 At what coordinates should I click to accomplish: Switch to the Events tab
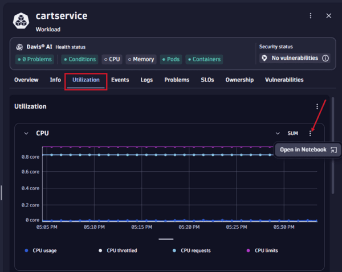pyautogui.click(x=120, y=80)
